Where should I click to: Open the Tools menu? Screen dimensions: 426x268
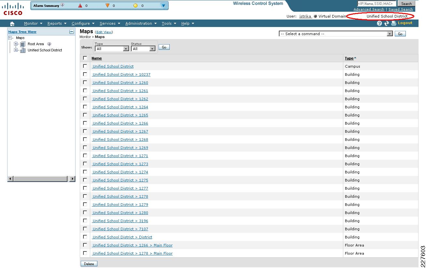169,23
